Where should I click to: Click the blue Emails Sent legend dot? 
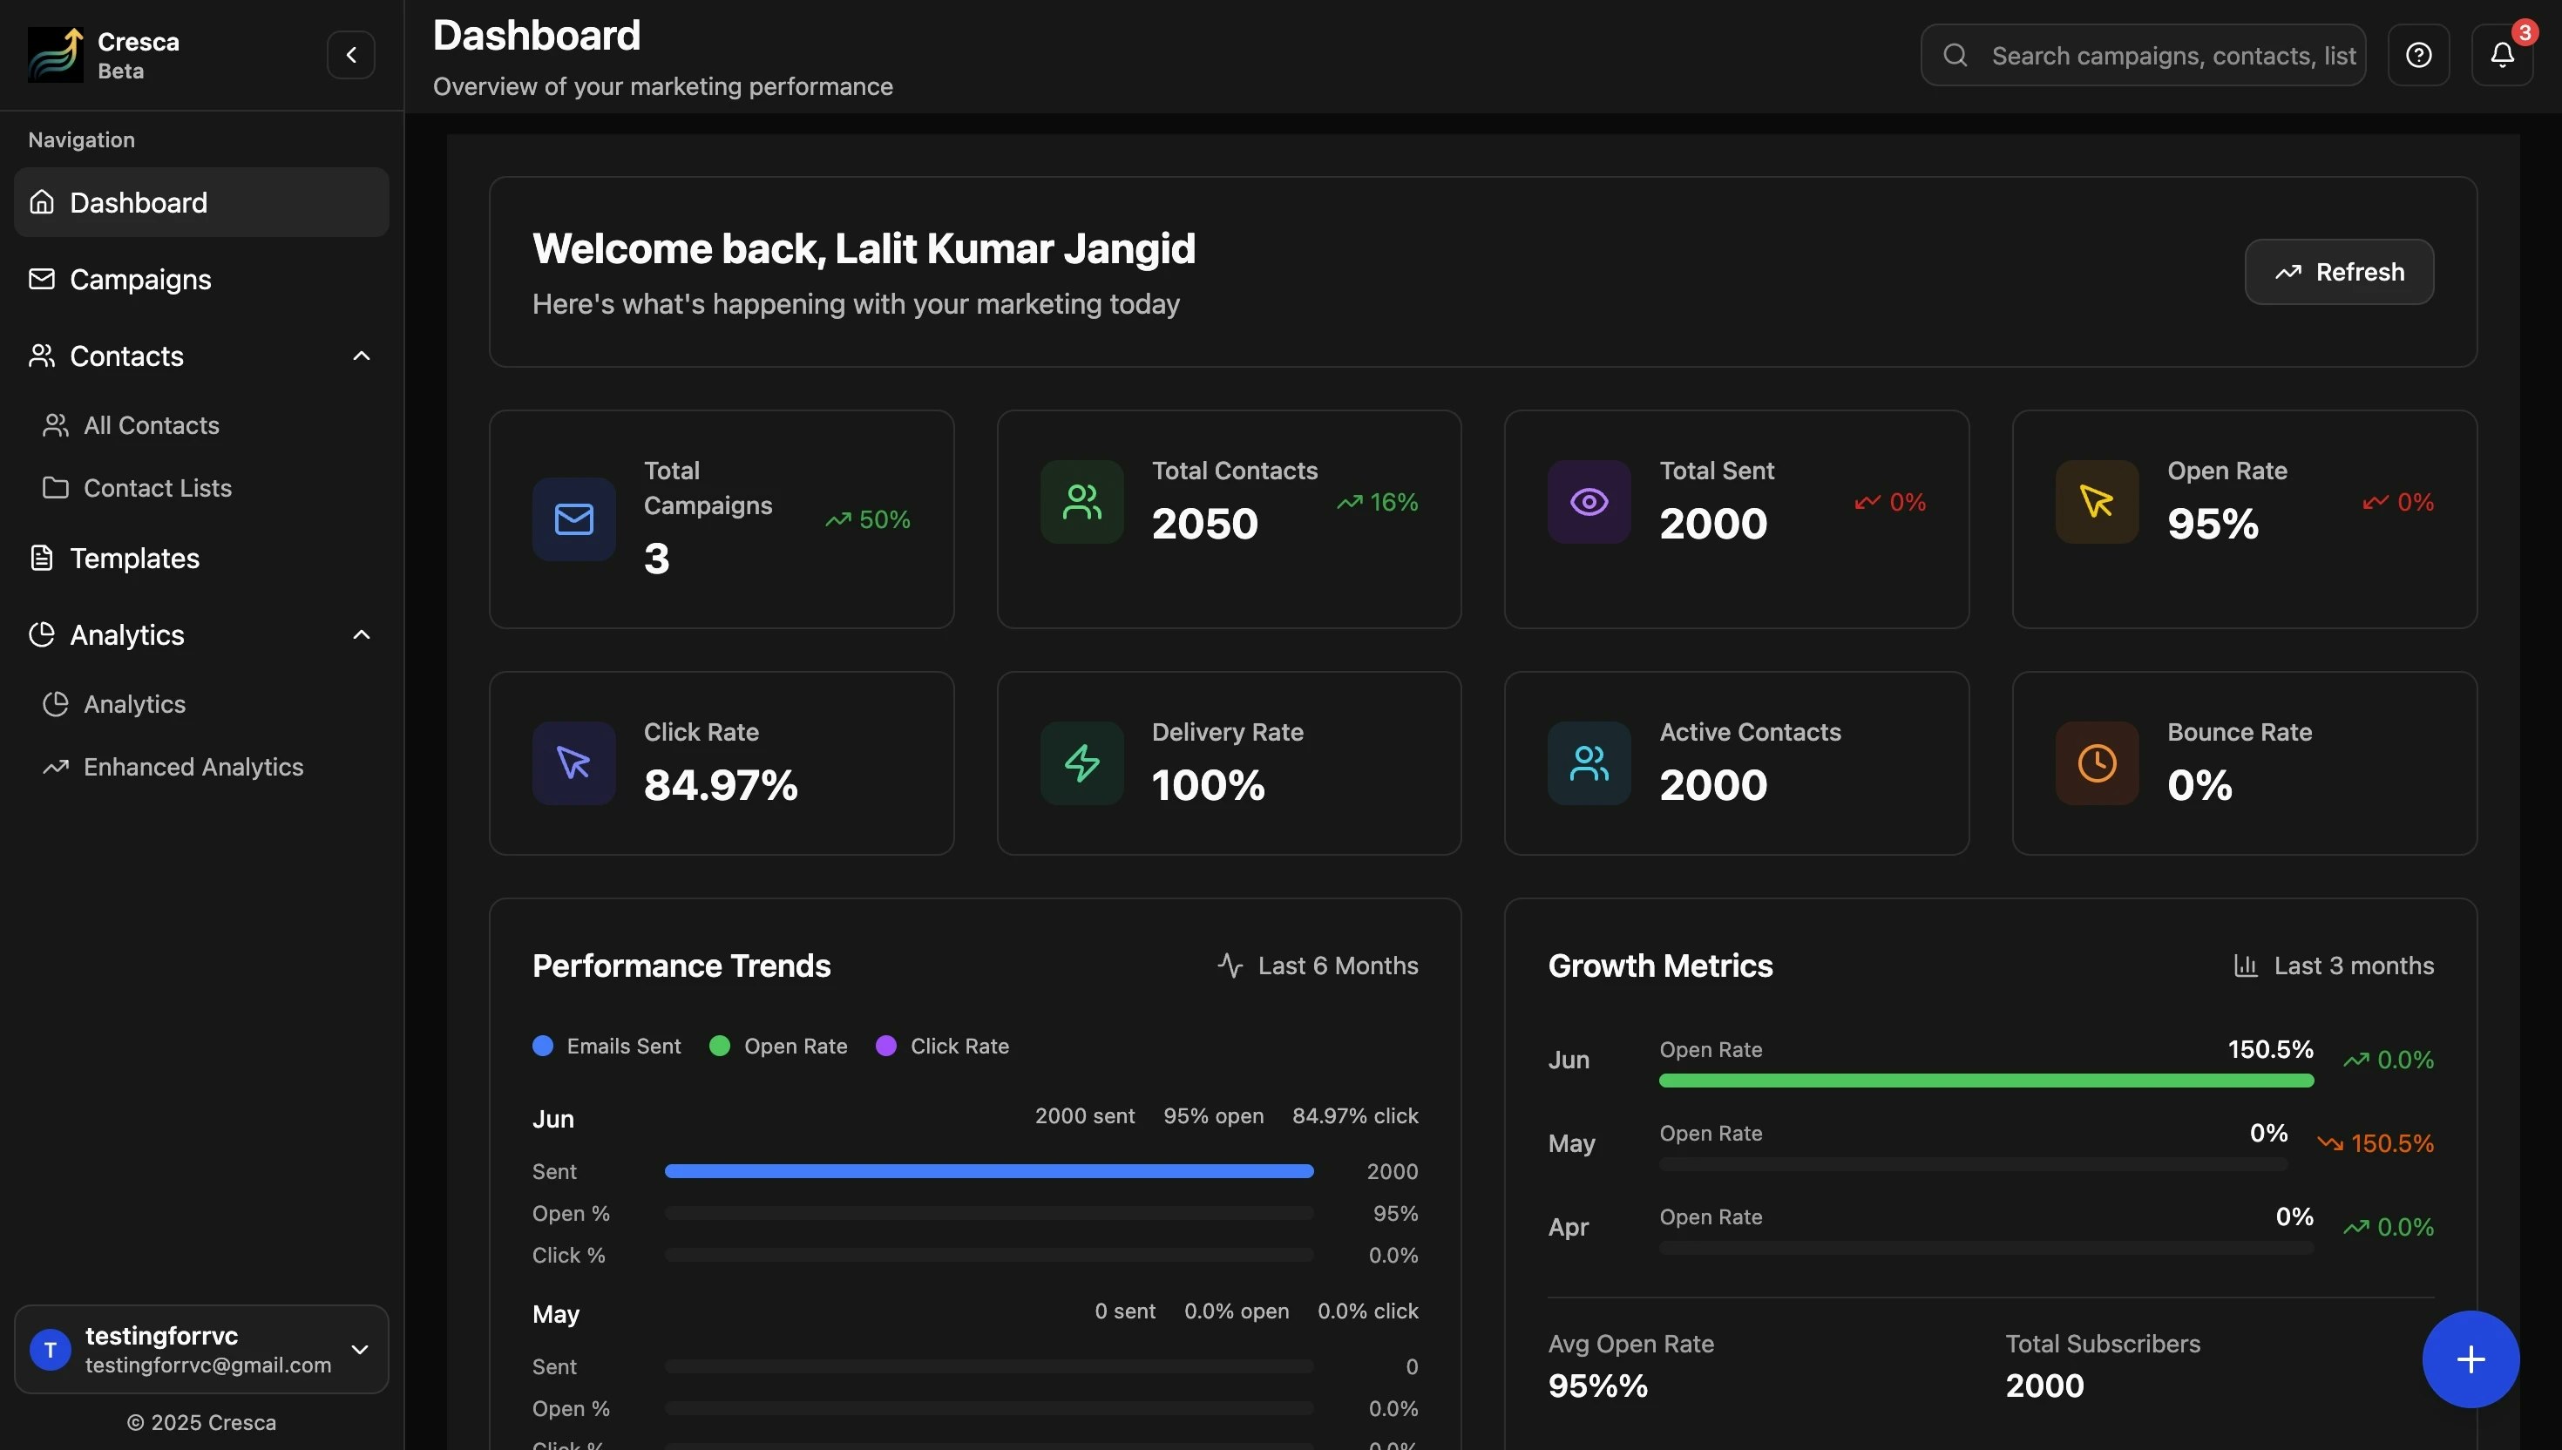tap(543, 1046)
